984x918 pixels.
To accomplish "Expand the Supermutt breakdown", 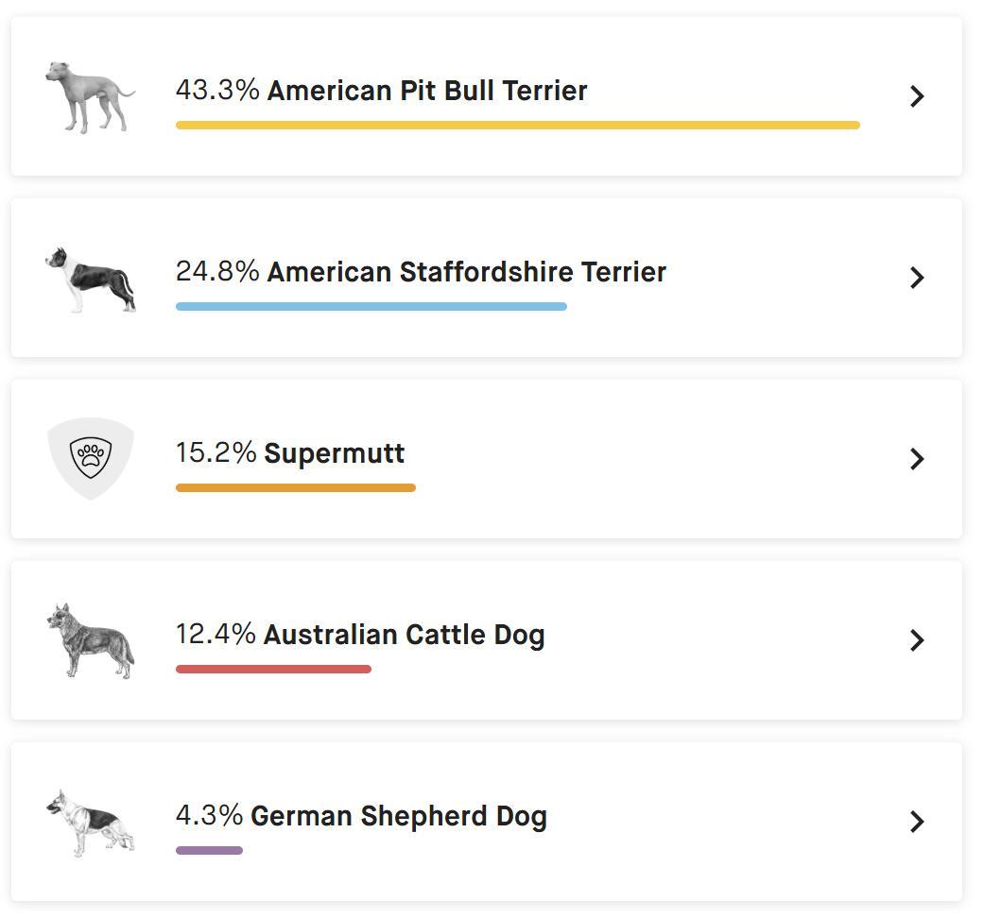I will tap(916, 458).
